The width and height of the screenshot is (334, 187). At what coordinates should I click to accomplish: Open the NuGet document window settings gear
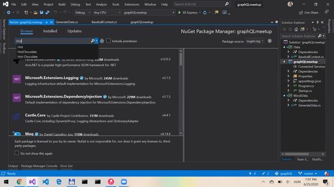pos(277,22)
